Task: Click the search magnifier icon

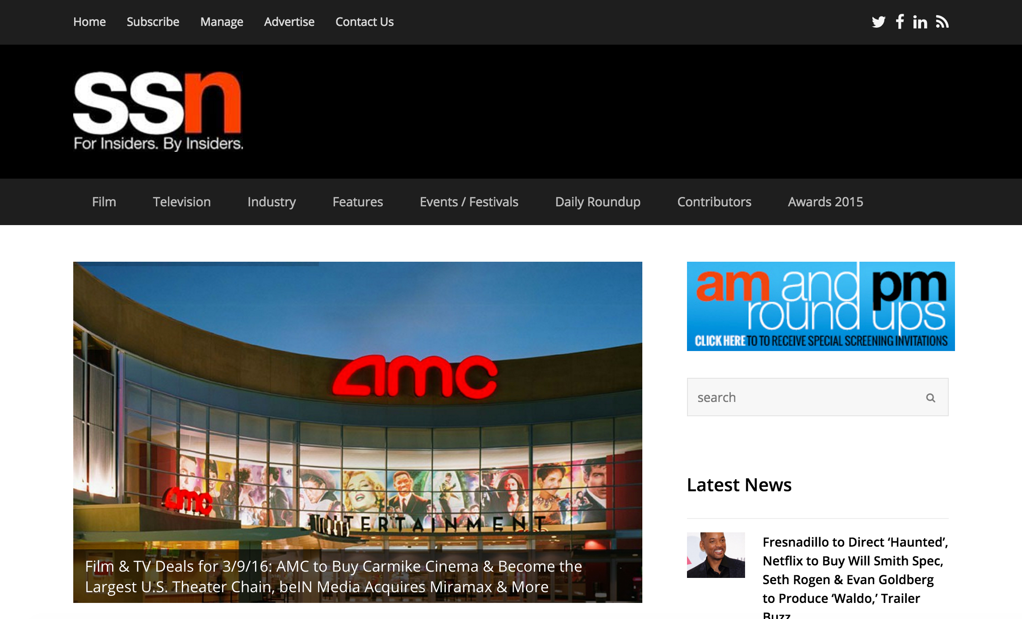Action: [930, 397]
